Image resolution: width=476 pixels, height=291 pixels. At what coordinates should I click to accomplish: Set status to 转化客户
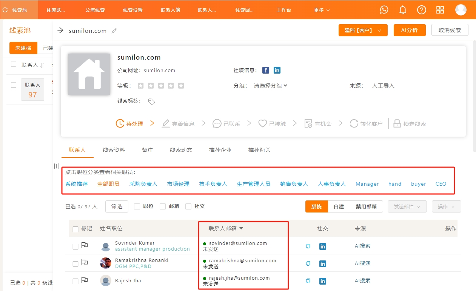coord(366,123)
